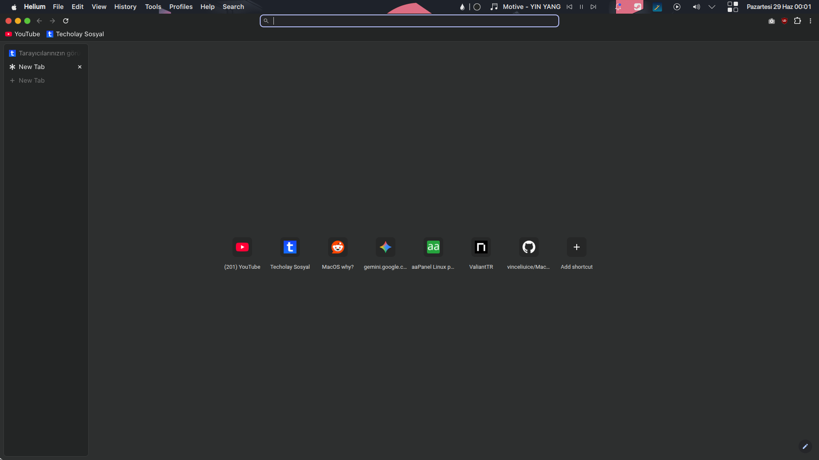Skip to next track in menu bar
Viewport: 819px width, 460px height.
(x=593, y=7)
